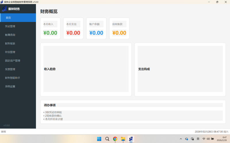Open the 凭证管理 menu item
Image resolution: width=230 pixels, height=143 pixels.
[10, 26]
